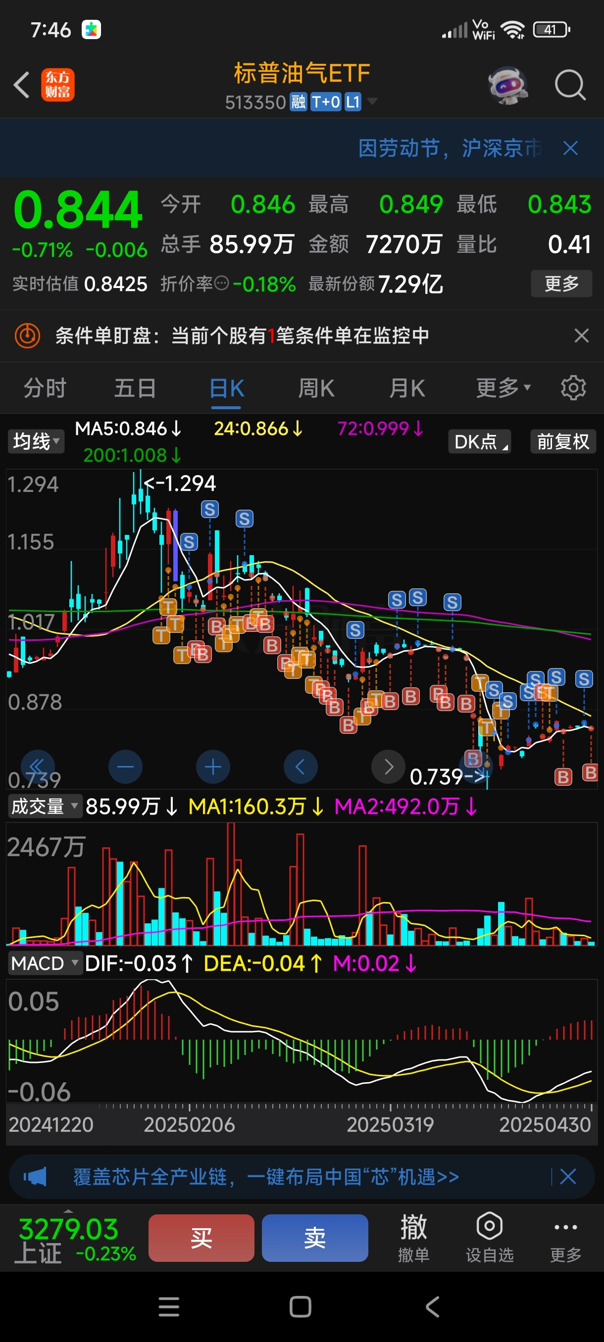
Task: Tap the L1 level badge
Action: point(353,102)
